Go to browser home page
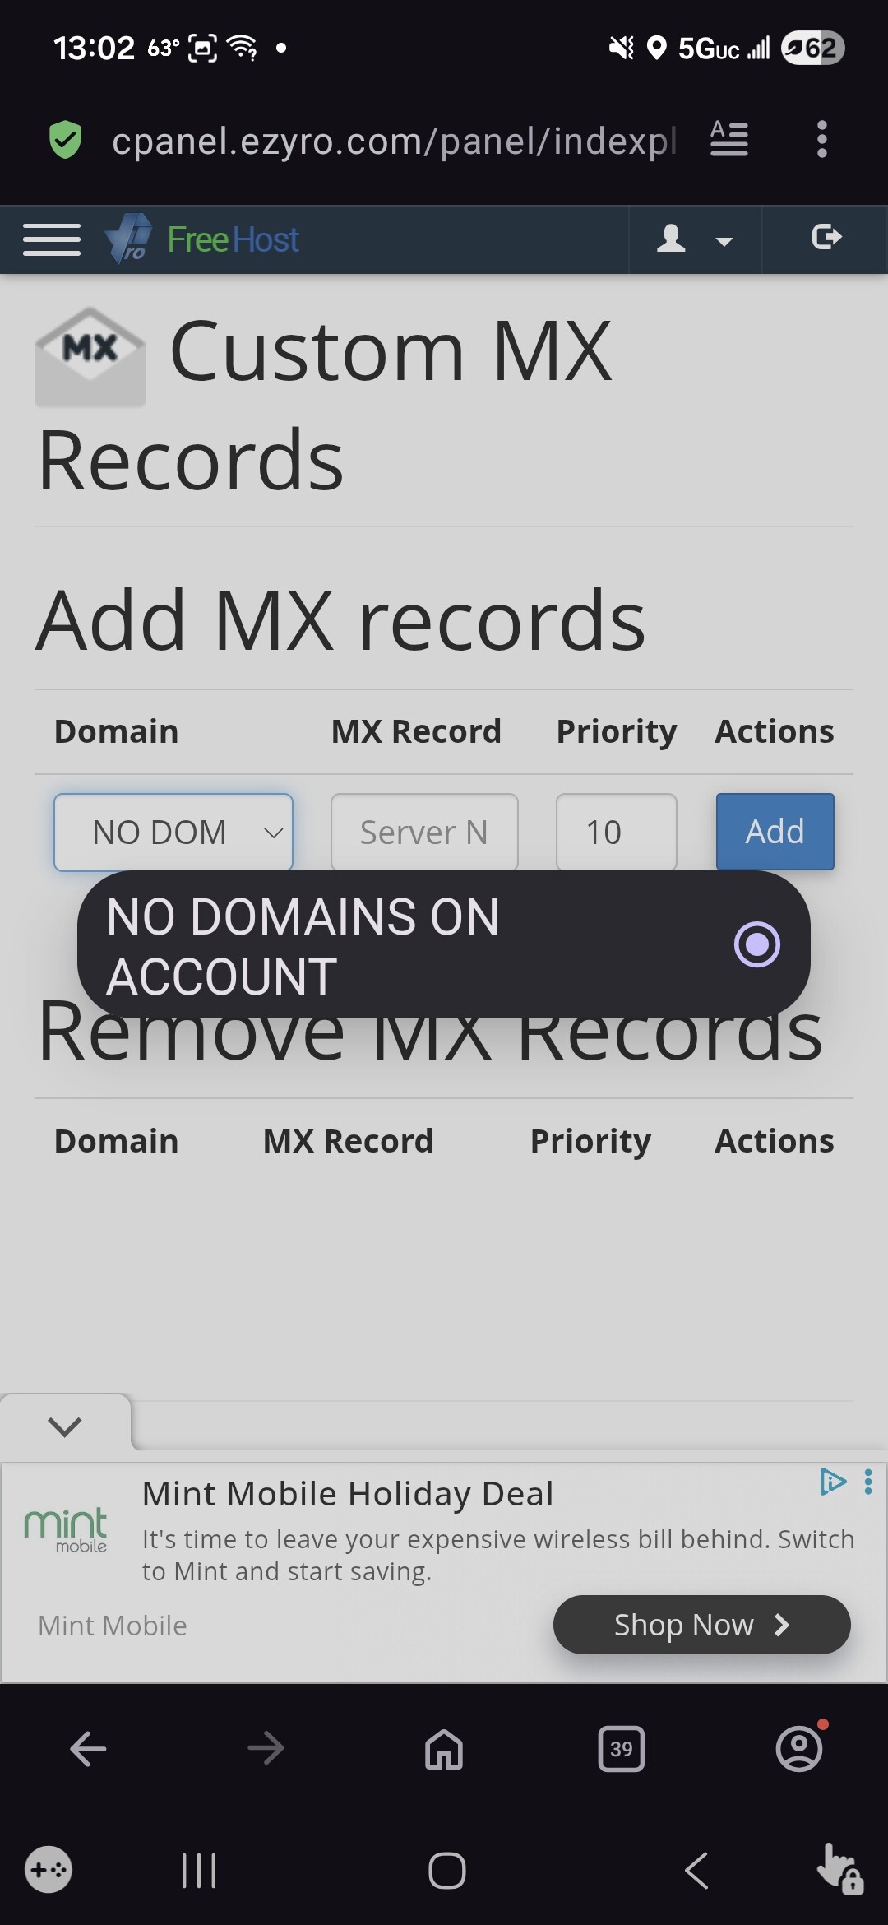Screen dimensions: 888x1925 pos(444,1749)
